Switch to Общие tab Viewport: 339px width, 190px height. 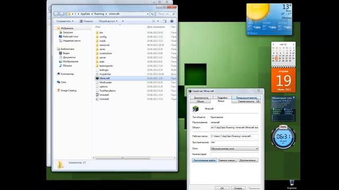(x=200, y=101)
